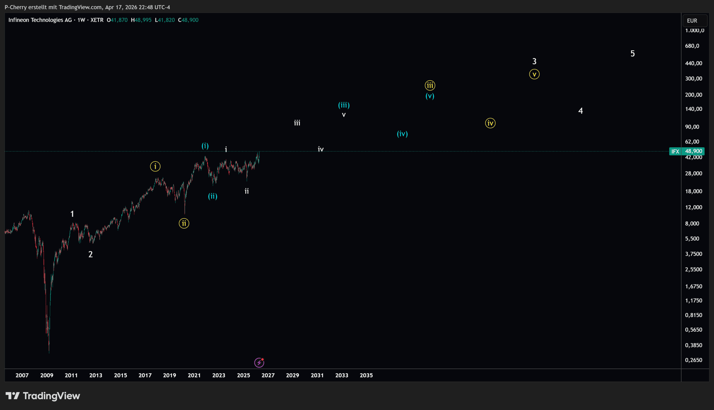This screenshot has width=714, height=410.
Task: Click the purple lightning bolt event icon
Action: coord(259,363)
